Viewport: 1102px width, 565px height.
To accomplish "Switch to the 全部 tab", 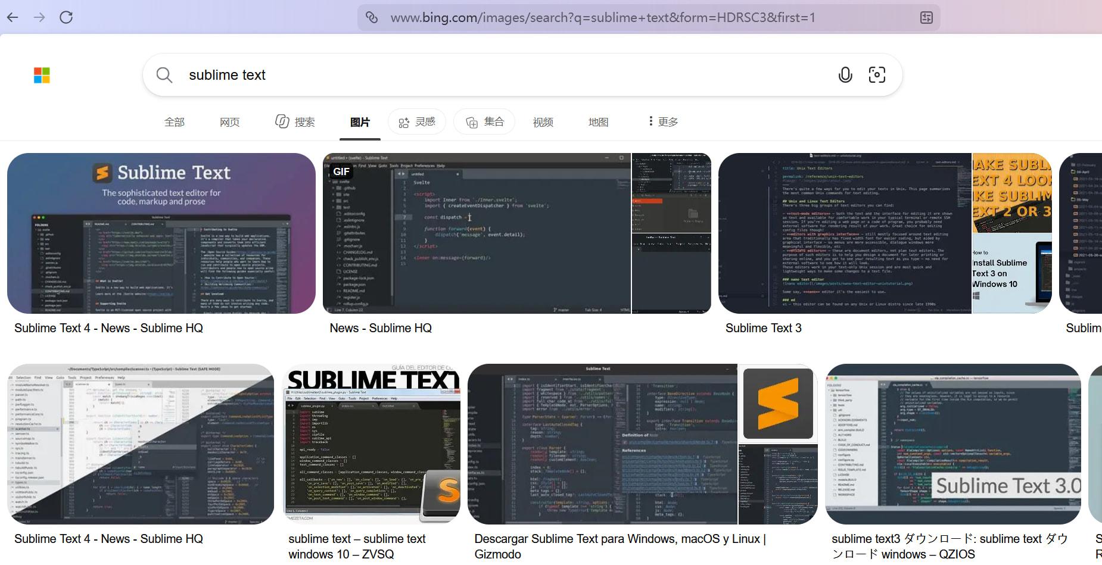I will click(175, 122).
